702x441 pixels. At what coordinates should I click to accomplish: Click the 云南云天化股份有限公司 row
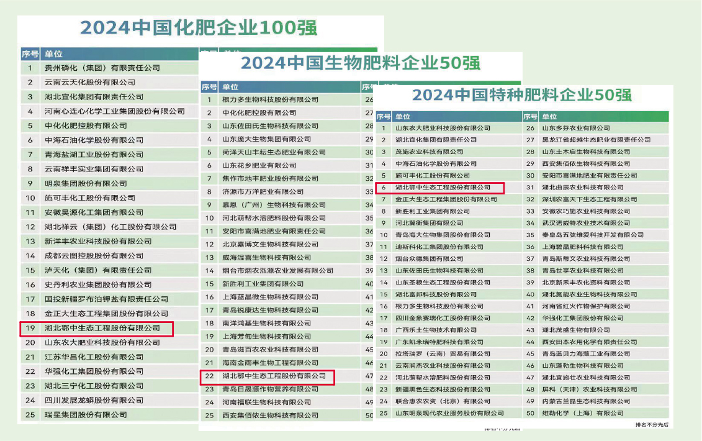[x=90, y=82]
